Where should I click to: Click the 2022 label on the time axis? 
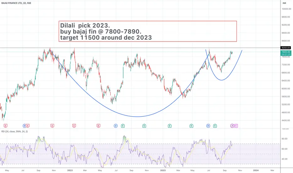[x=70, y=170]
